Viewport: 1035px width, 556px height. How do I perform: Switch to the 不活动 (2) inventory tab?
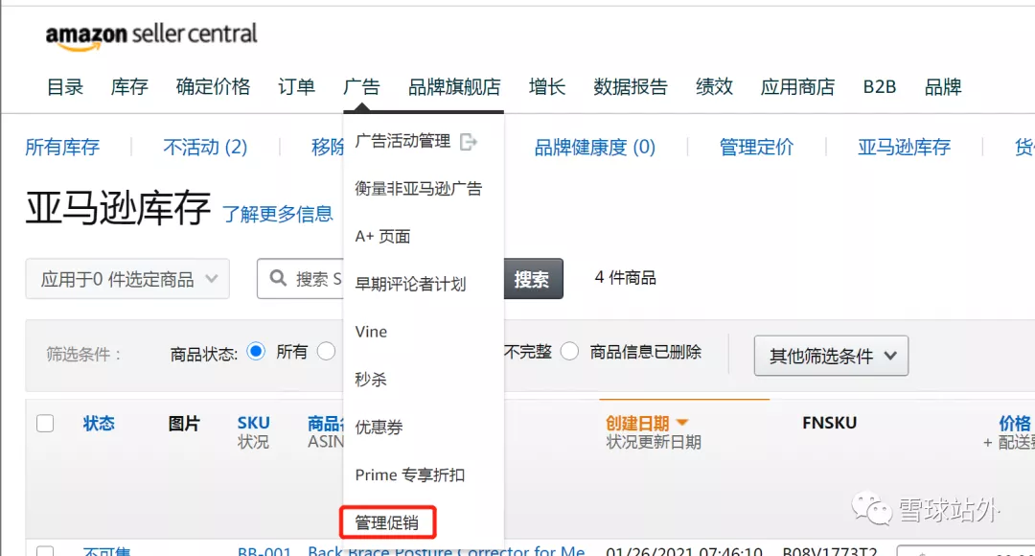(204, 147)
